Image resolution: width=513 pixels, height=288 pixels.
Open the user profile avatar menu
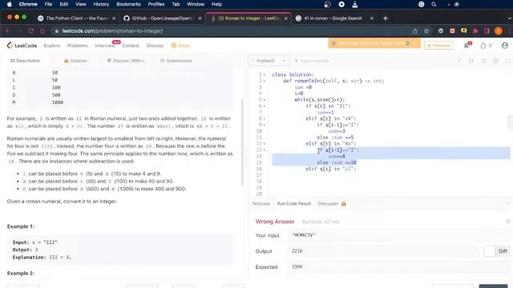504,46
